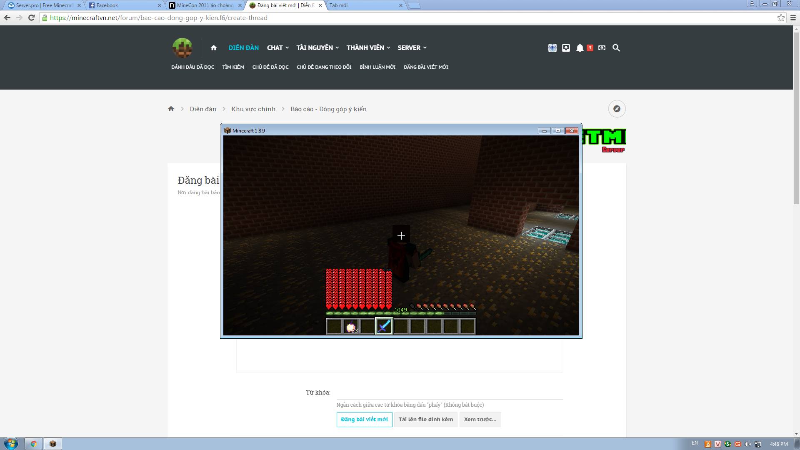
Task: Click the compass navigation icon
Action: 617,109
